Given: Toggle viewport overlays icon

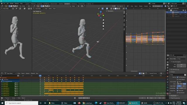Looking at the screenshot, I should point(107,8).
